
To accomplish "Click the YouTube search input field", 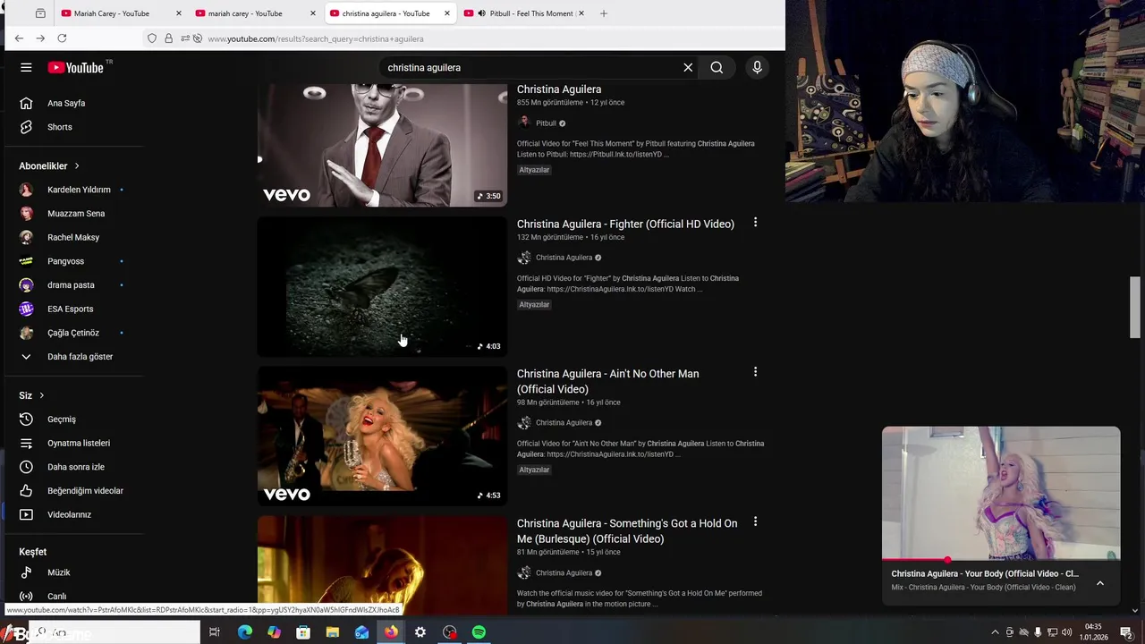I will pos(532,67).
